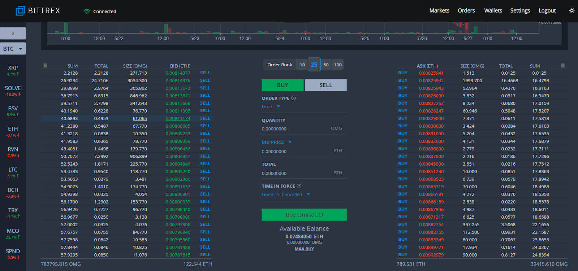The image size is (578, 271).
Task: Click the ask size 1993.700
Action: (x=473, y=80)
